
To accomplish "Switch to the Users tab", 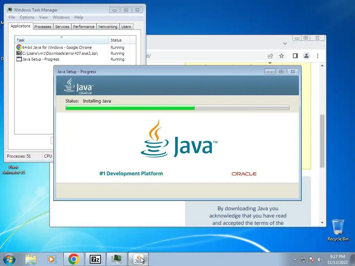I will [126, 27].
